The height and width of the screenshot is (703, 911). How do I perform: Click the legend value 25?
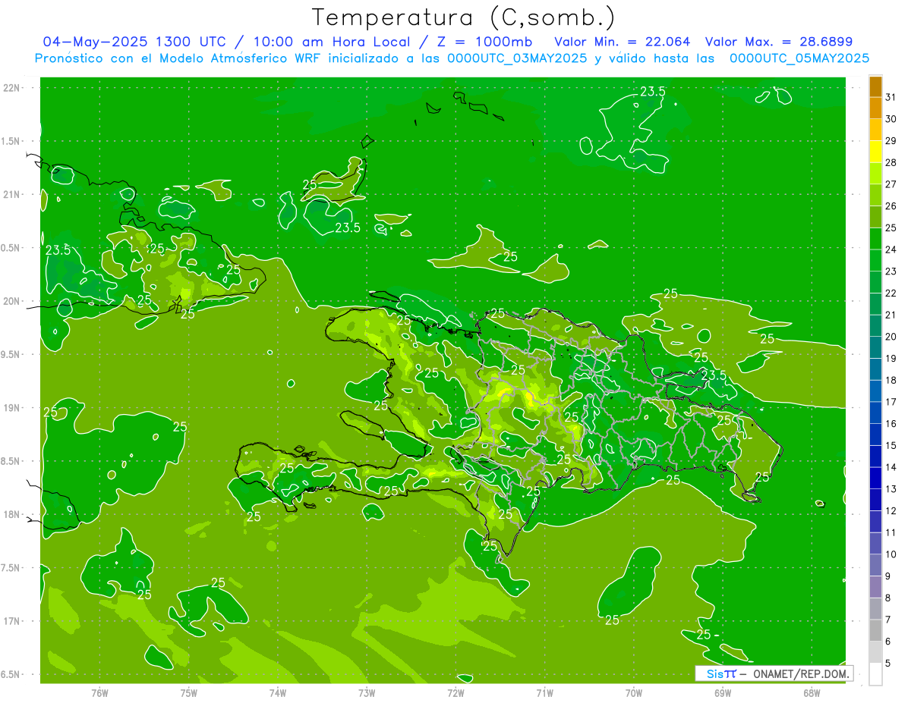click(x=891, y=228)
